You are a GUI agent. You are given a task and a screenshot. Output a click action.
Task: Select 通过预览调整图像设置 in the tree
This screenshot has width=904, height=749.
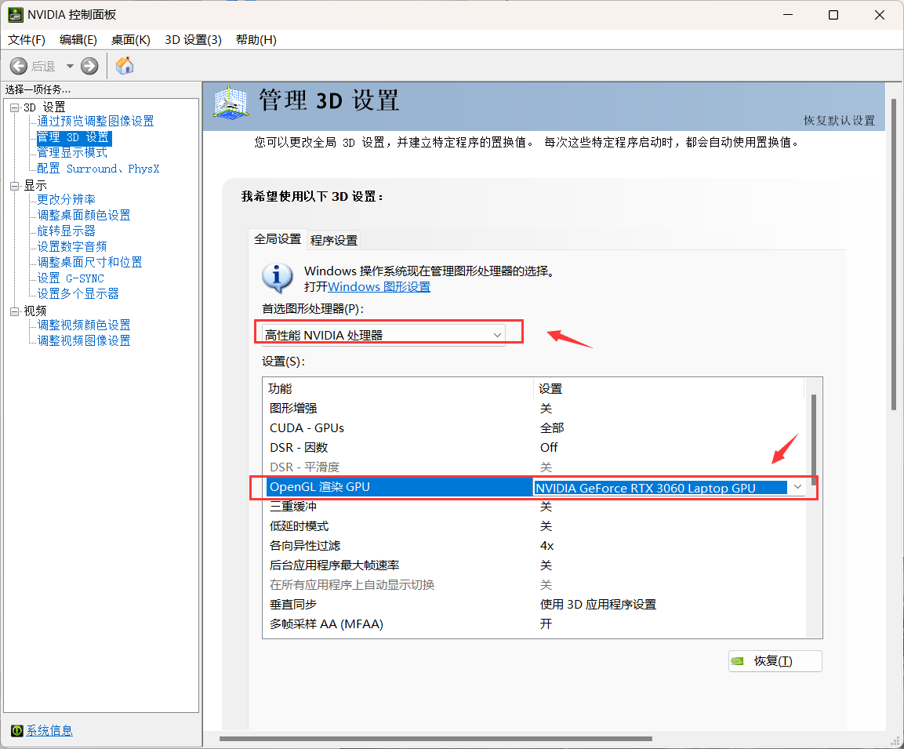96,121
